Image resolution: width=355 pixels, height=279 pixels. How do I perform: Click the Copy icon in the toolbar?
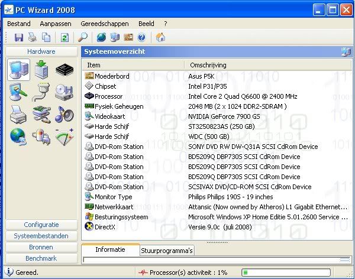pyautogui.click(x=46, y=37)
